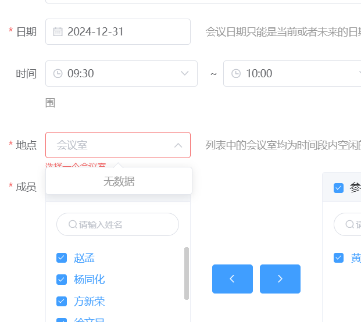
Task: Click the member list vertical scrollbar
Action: tap(187, 273)
